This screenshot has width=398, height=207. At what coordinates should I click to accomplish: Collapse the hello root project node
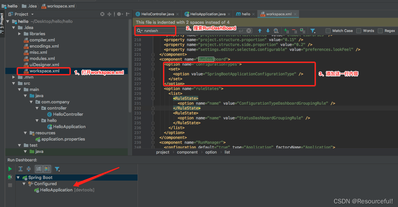click(8, 22)
